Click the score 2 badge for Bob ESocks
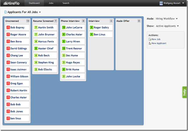 pyautogui.click(x=36, y=69)
